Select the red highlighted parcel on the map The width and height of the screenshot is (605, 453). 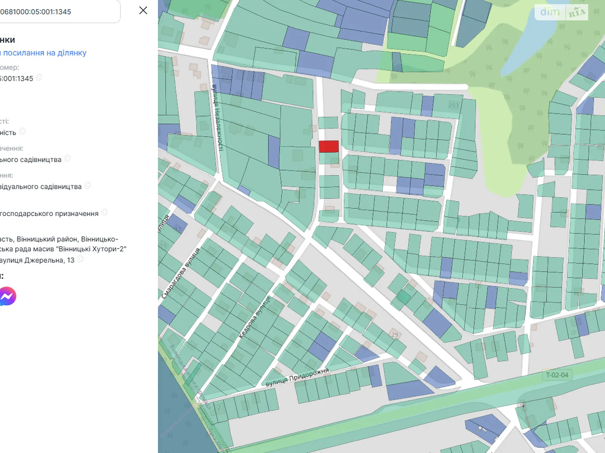point(329,146)
